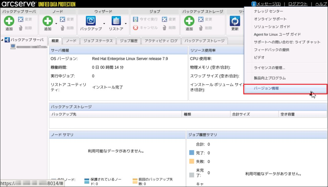Select バージョン情報 menu item
328x187 pixels.
tap(285, 88)
